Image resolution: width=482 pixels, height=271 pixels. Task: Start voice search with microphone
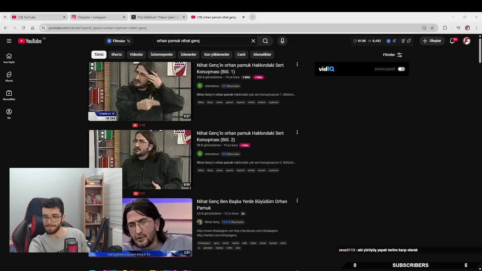[x=282, y=41]
